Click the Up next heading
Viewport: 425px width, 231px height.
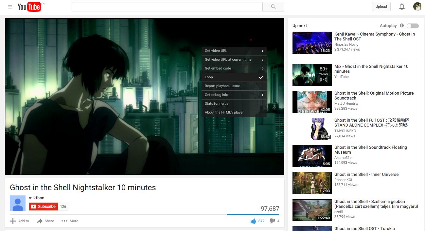[x=300, y=26]
